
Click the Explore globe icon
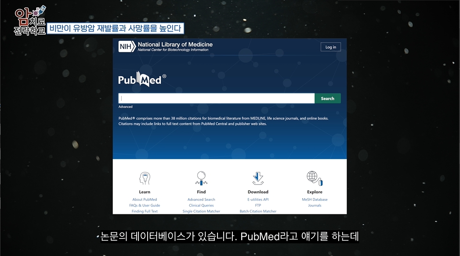pos(315,178)
